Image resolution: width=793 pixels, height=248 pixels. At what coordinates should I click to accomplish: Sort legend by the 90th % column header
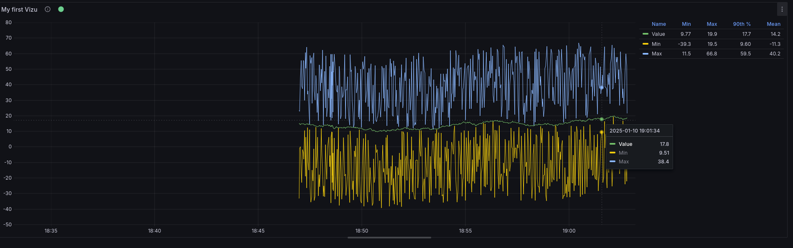(742, 24)
